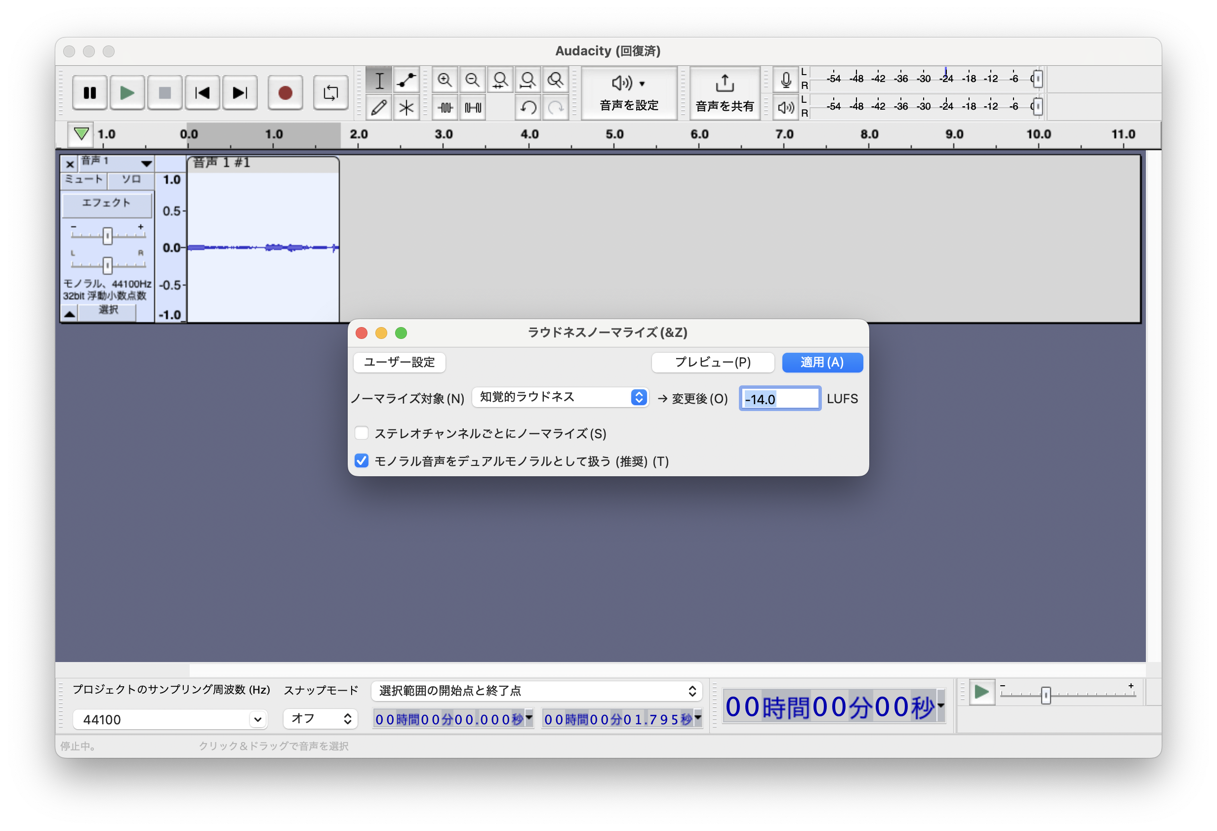1217x831 pixels.
Task: Click the 音声を共有 share audio button
Action: point(725,93)
